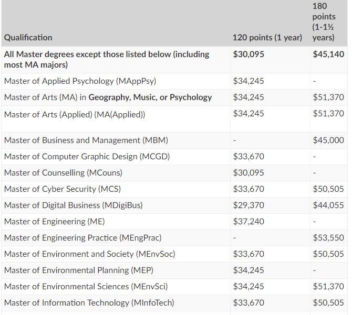Select Master of Business and Management (MBM)
The image size is (352, 315).
point(86,140)
